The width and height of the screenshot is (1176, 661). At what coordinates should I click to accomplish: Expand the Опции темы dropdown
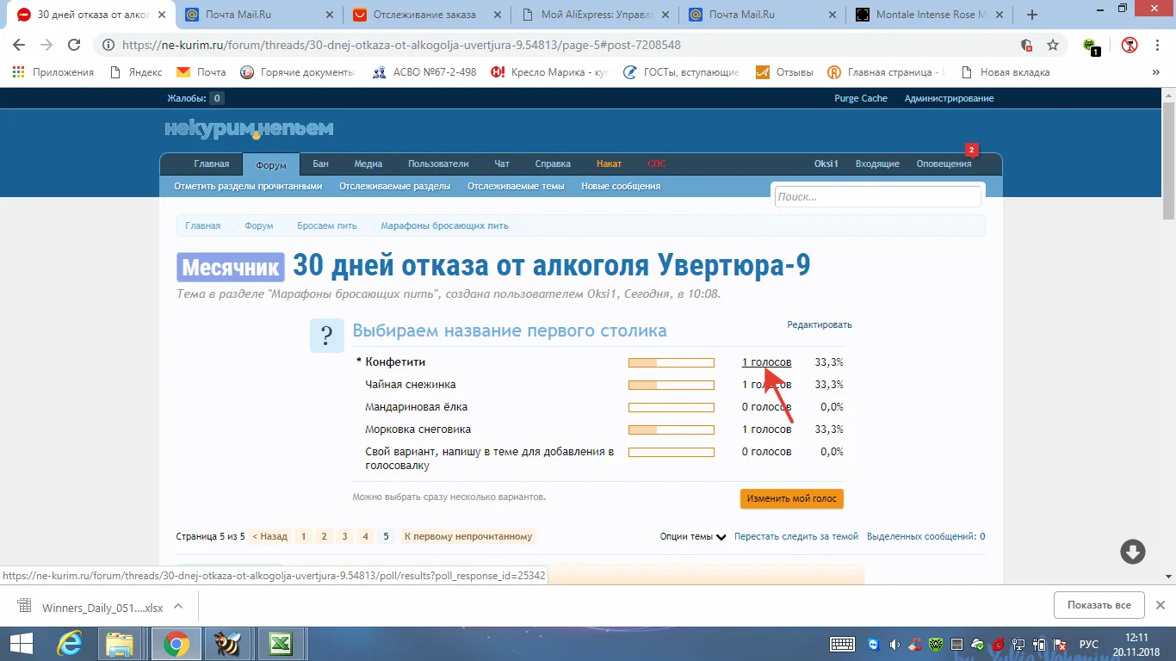click(x=693, y=536)
